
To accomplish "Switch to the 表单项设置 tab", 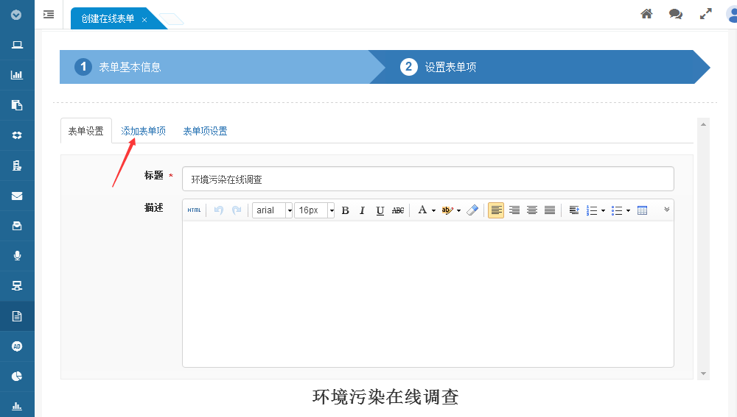I will [x=205, y=131].
